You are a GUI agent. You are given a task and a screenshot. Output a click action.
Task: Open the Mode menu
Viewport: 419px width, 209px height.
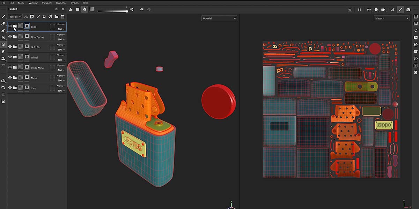click(21, 3)
